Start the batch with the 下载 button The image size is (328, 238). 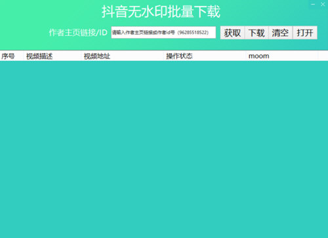pyautogui.click(x=256, y=33)
